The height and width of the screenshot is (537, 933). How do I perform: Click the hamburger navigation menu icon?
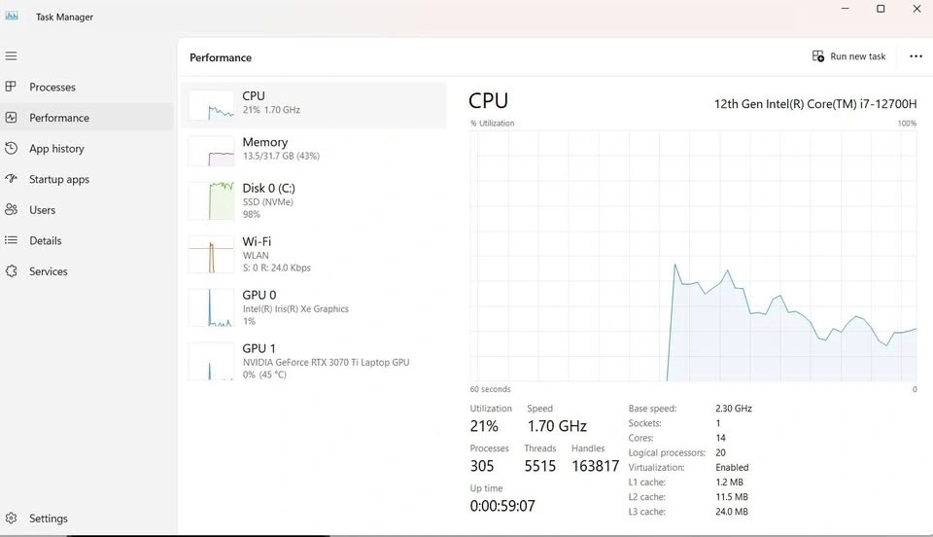pos(12,56)
